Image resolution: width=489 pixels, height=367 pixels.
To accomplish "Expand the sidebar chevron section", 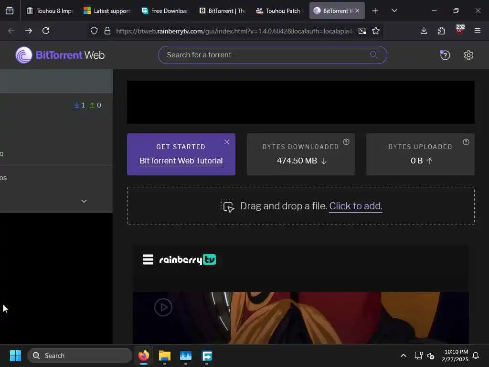I will pyautogui.click(x=84, y=201).
